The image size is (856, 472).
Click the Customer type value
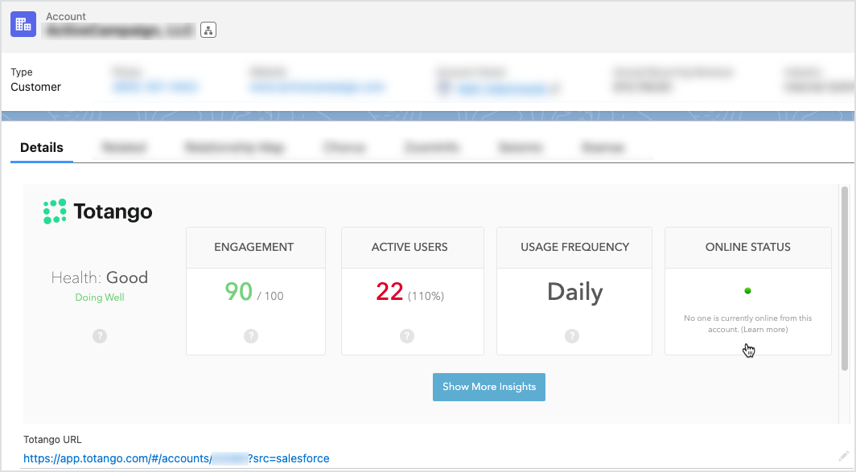[x=36, y=87]
